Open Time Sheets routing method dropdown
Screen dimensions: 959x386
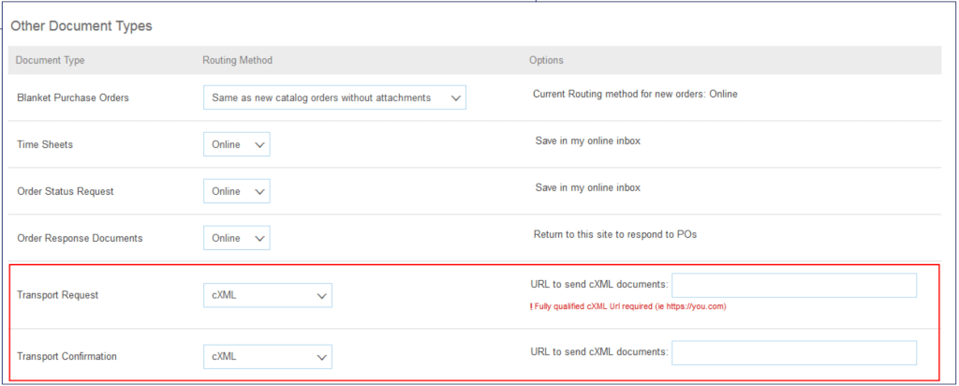click(x=237, y=144)
